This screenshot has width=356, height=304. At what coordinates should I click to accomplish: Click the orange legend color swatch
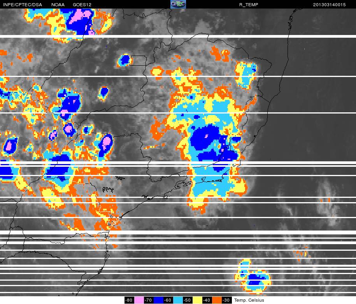click(217, 300)
